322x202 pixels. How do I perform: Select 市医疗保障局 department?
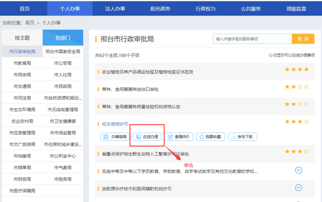22,191
